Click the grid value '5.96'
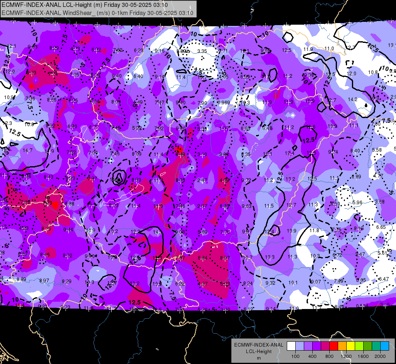Screen dimensions: 396x364 [357, 203]
